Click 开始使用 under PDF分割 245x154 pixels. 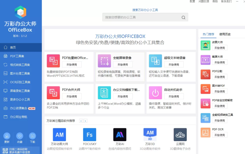tap(220, 77)
